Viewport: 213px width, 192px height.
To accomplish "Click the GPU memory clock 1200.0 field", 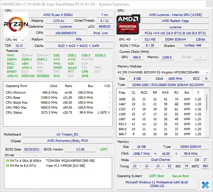I will (167, 57).
